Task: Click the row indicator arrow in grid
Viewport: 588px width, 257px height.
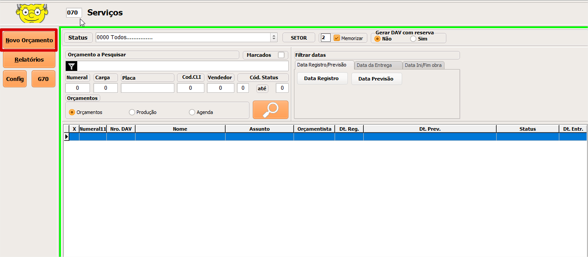Action: pyautogui.click(x=67, y=137)
